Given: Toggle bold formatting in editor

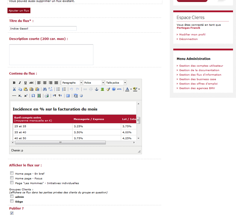Looking at the screenshot, I should (x=14, y=83).
